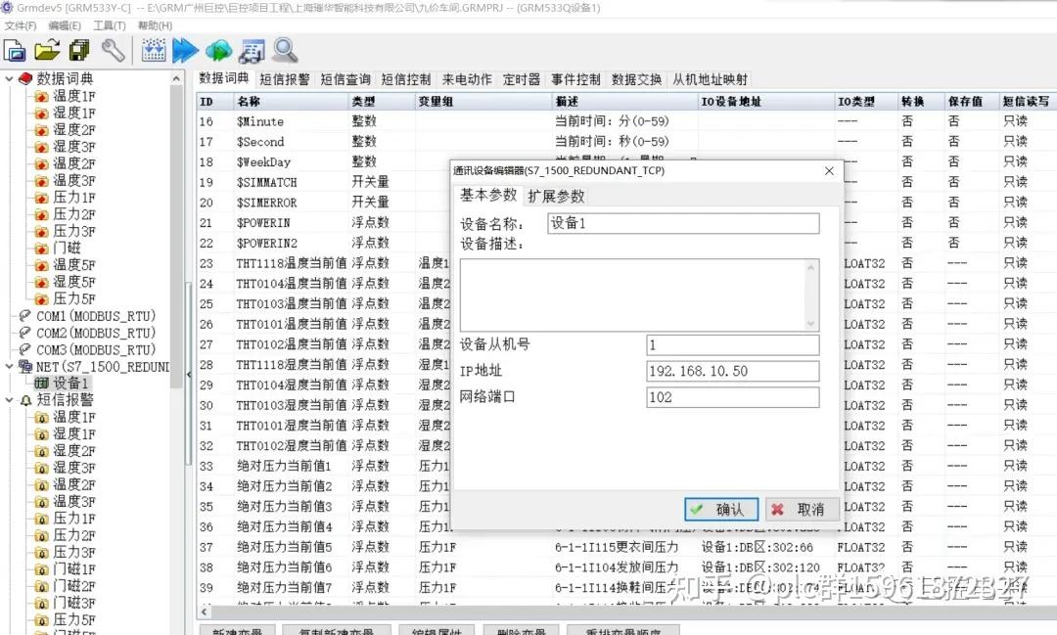
Task: Open the wrench settings tool
Action: (112, 50)
